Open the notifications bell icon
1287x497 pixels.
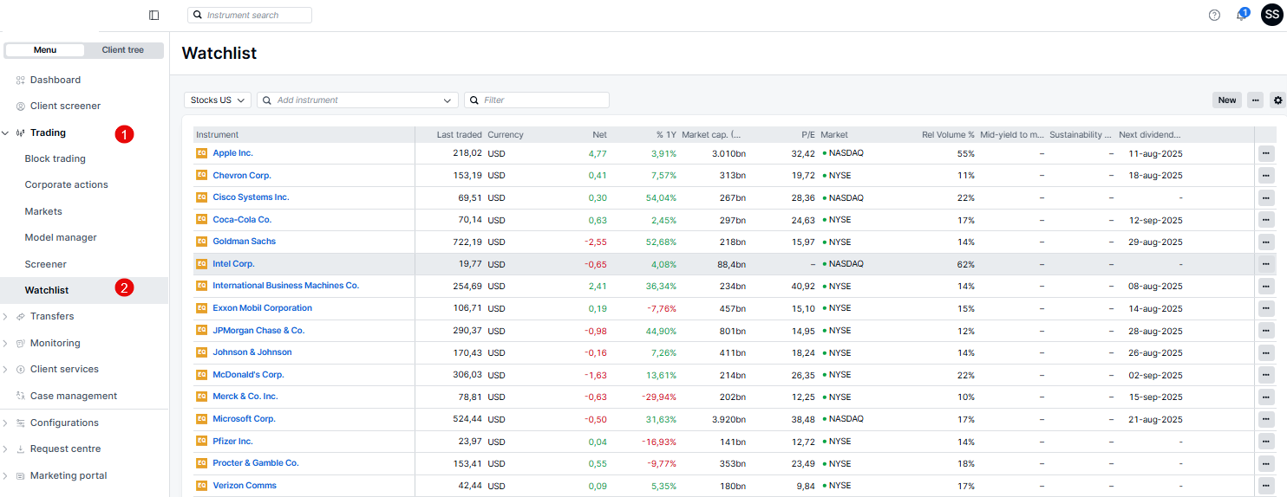coord(1241,16)
